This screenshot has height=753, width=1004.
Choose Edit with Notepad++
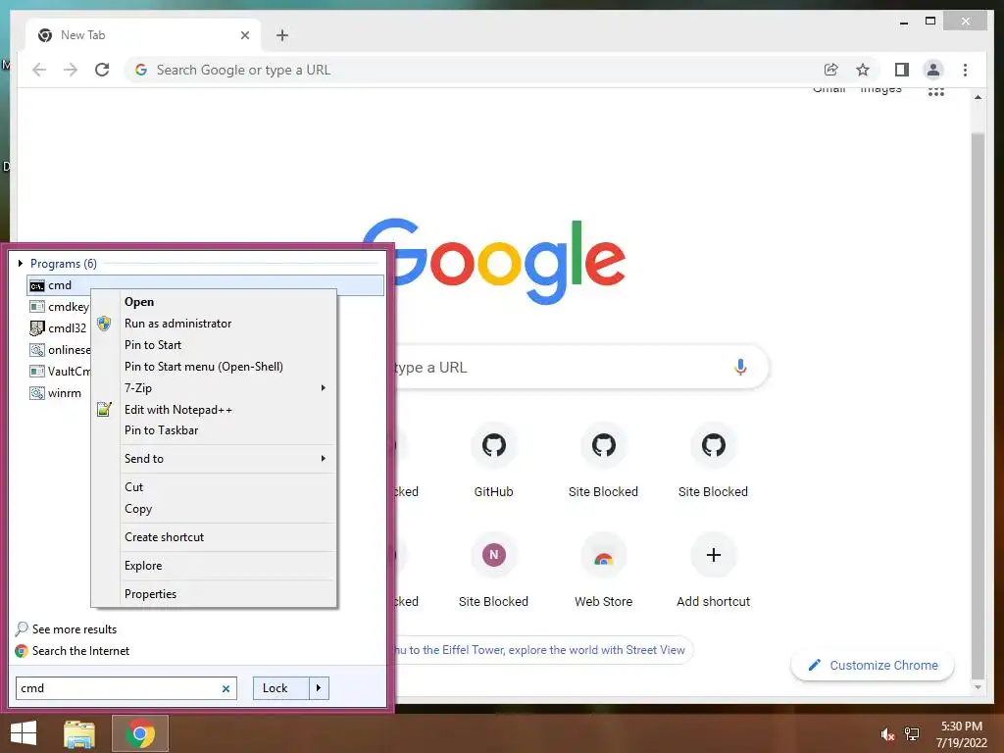(226, 410)
